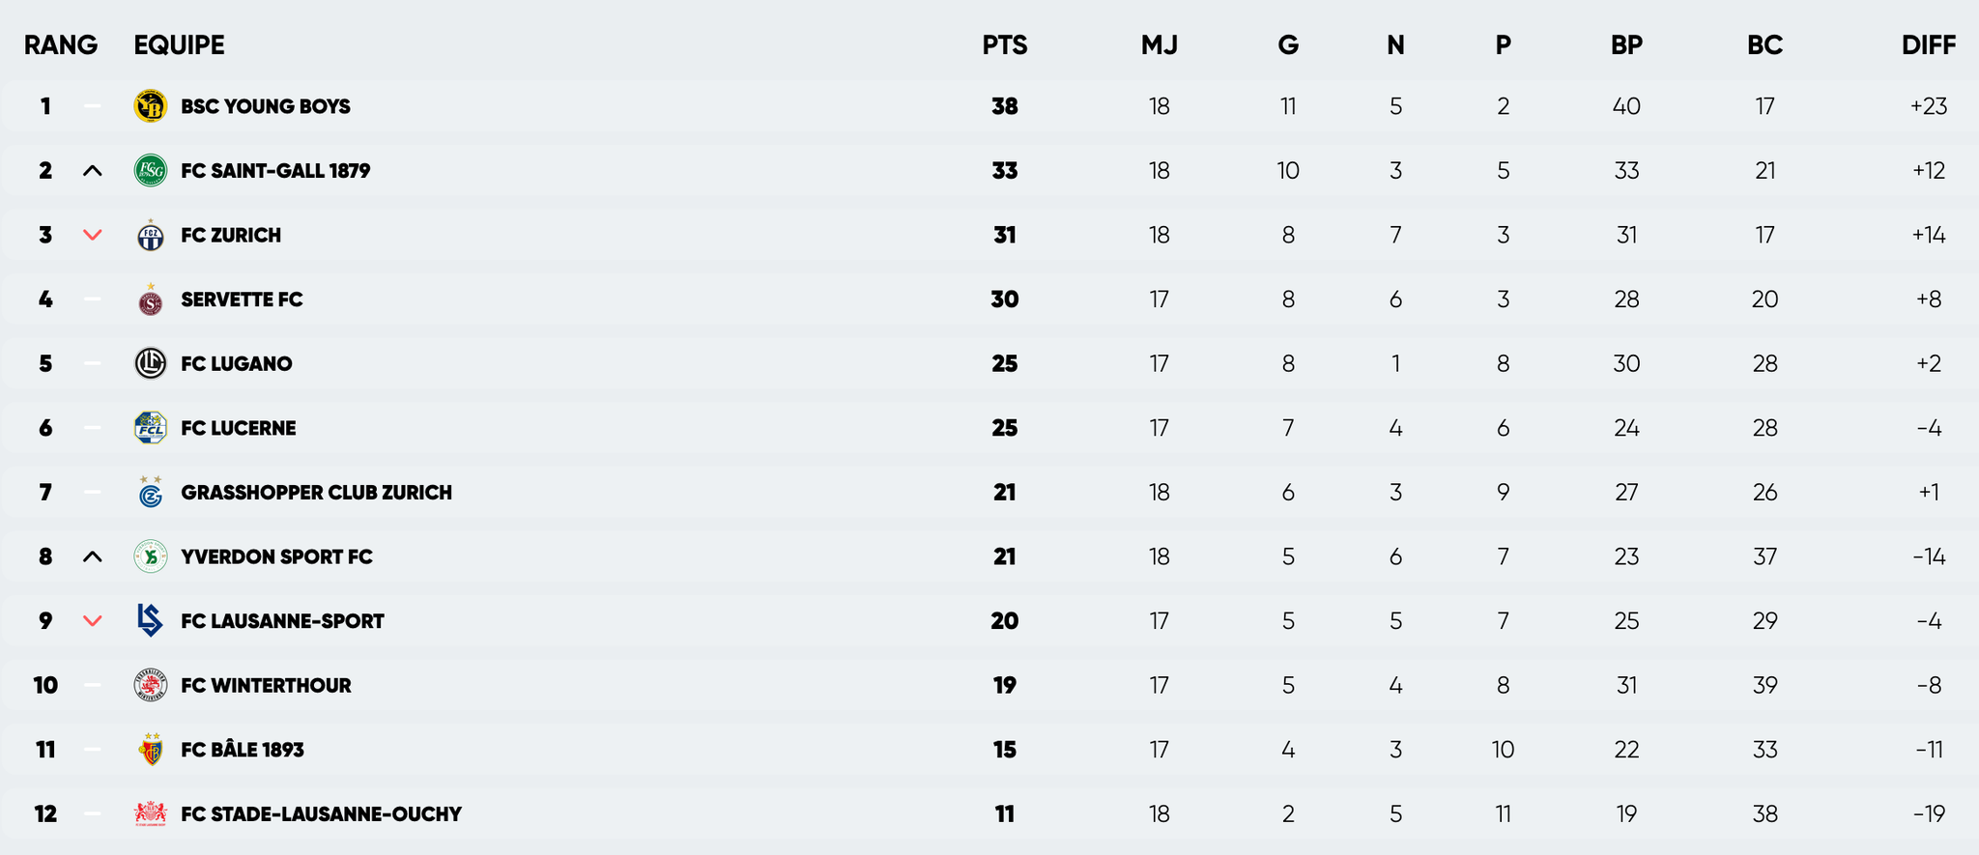Click the FC Lausanne-Sport logo
The width and height of the screenshot is (1979, 855).
coord(150,621)
